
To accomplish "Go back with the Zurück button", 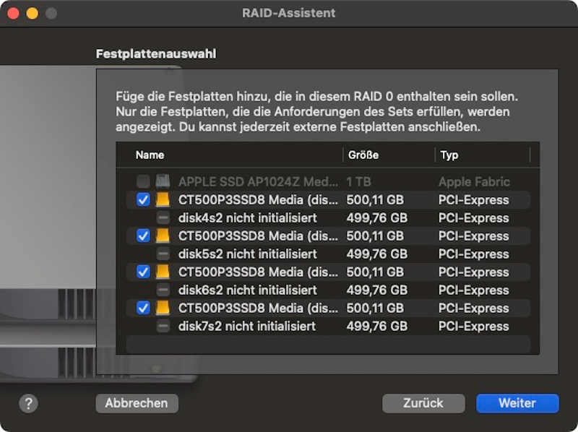I will click(x=423, y=403).
